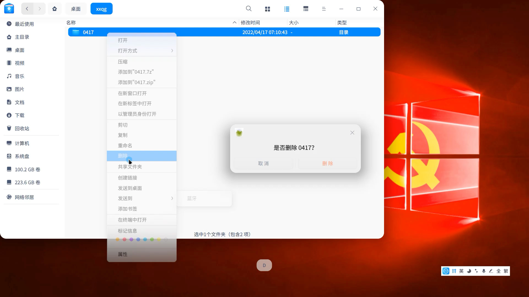The height and width of the screenshot is (297, 529).
Task: Toggle 繁 traditional Chinese in IME bar
Action: pyautogui.click(x=506, y=271)
